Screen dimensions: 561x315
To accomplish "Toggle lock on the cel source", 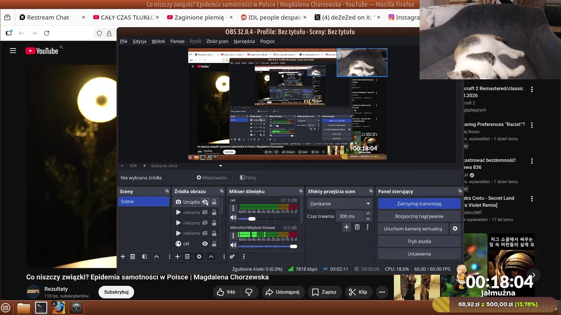I will point(214,244).
